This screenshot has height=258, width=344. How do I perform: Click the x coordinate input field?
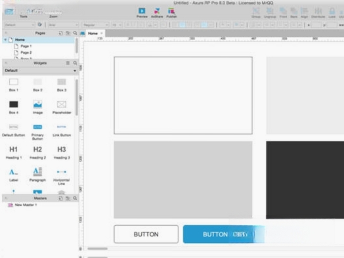[x=316, y=25]
